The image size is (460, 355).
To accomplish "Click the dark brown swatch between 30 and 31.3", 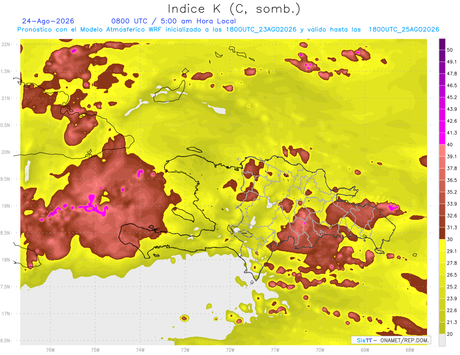I will 442,233.
